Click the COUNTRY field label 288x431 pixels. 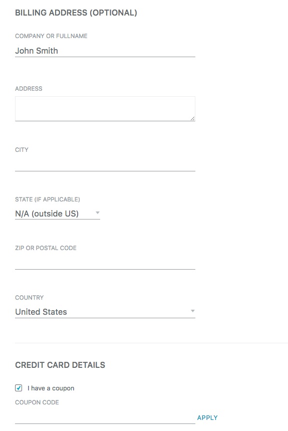tap(30, 297)
